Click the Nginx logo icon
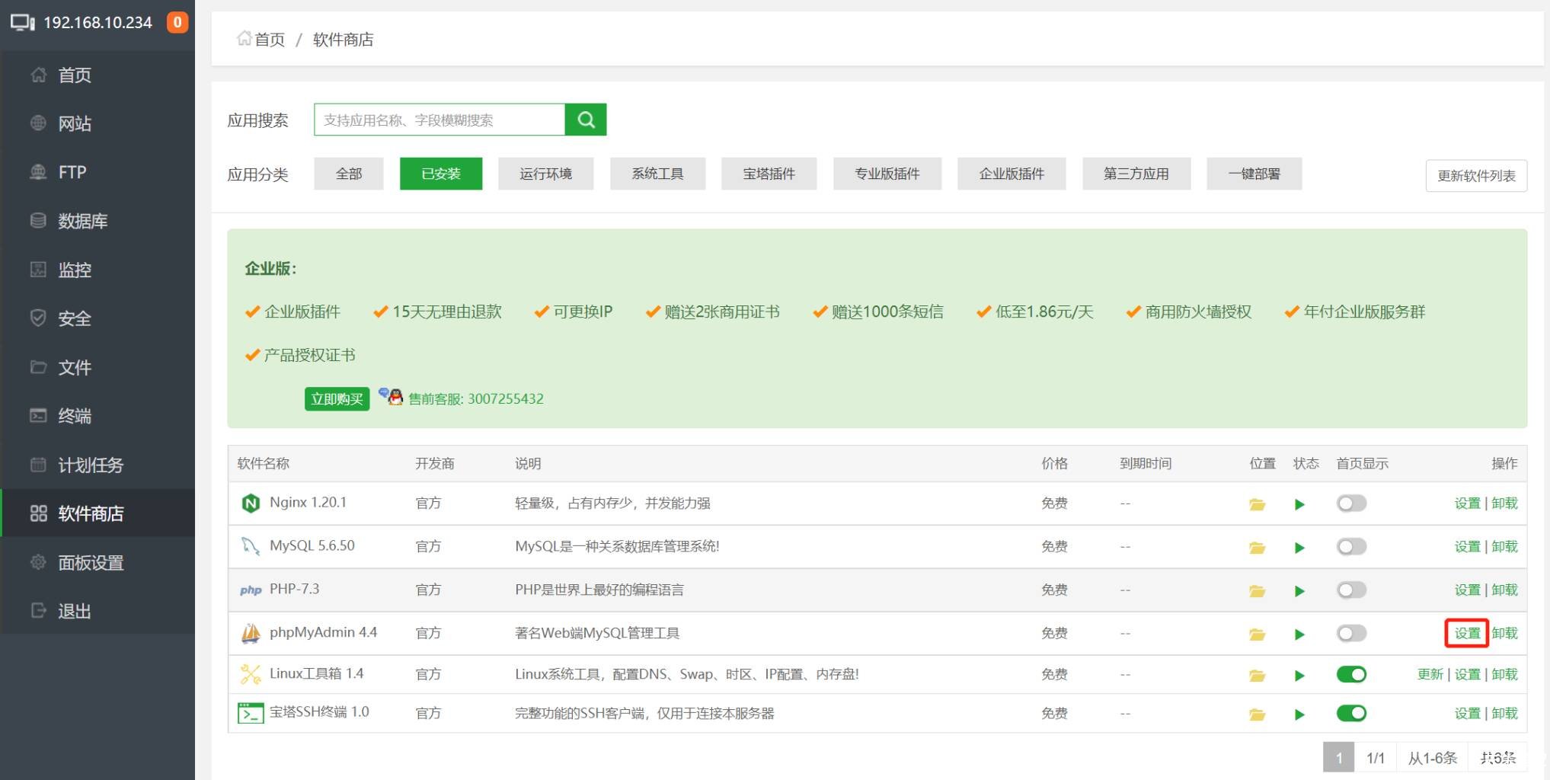The height and width of the screenshot is (780, 1550). point(251,503)
